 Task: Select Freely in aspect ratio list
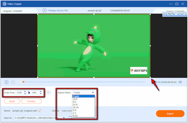pyautogui.click(x=84, y=96)
